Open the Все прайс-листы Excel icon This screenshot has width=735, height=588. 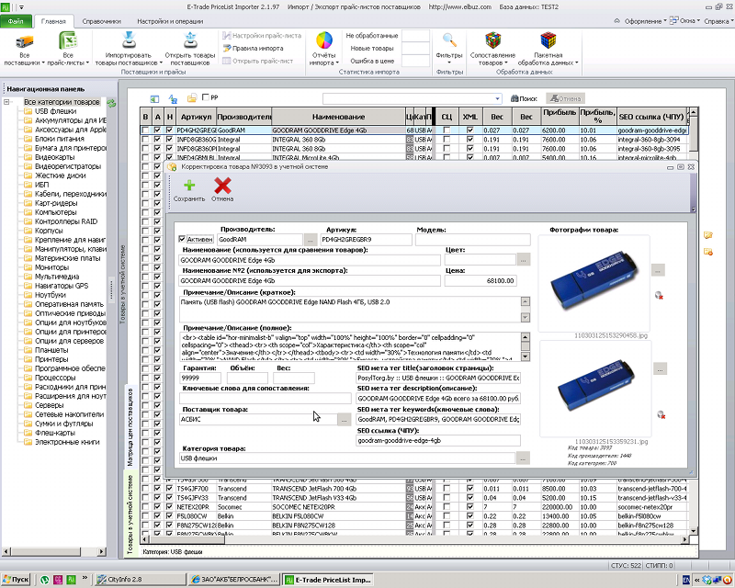[x=68, y=41]
